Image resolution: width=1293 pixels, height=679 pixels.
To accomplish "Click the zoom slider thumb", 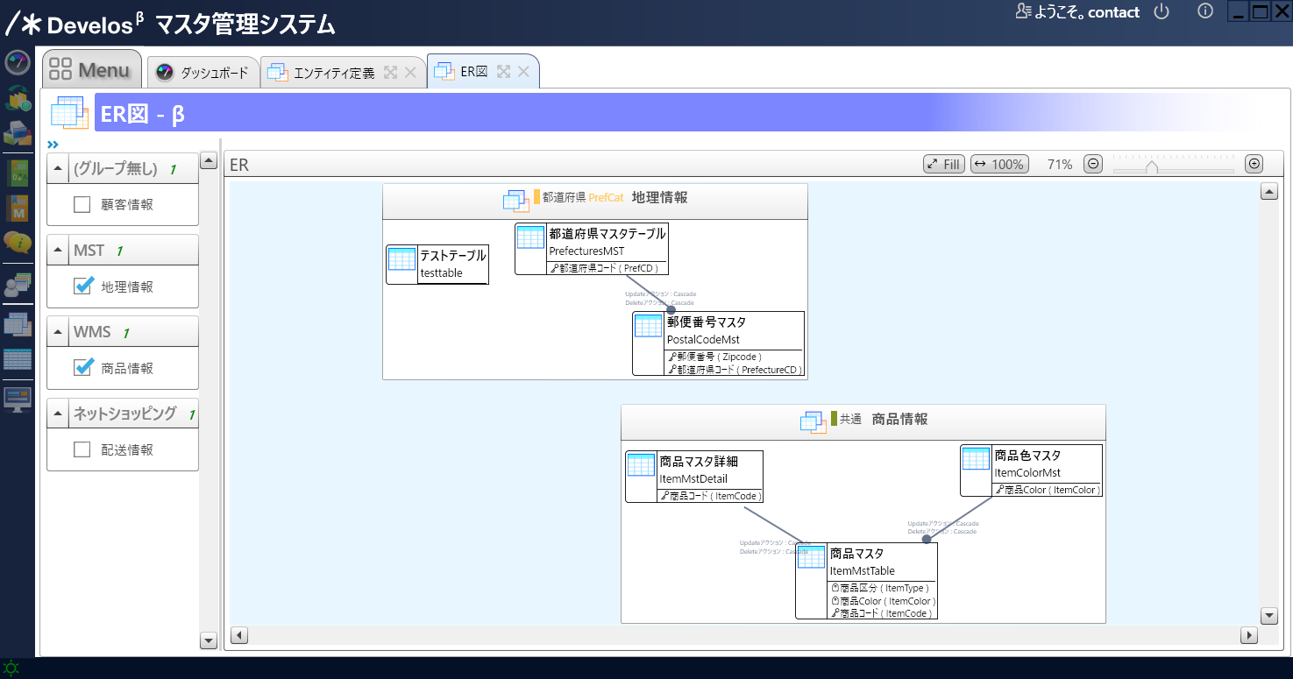I will (1152, 166).
